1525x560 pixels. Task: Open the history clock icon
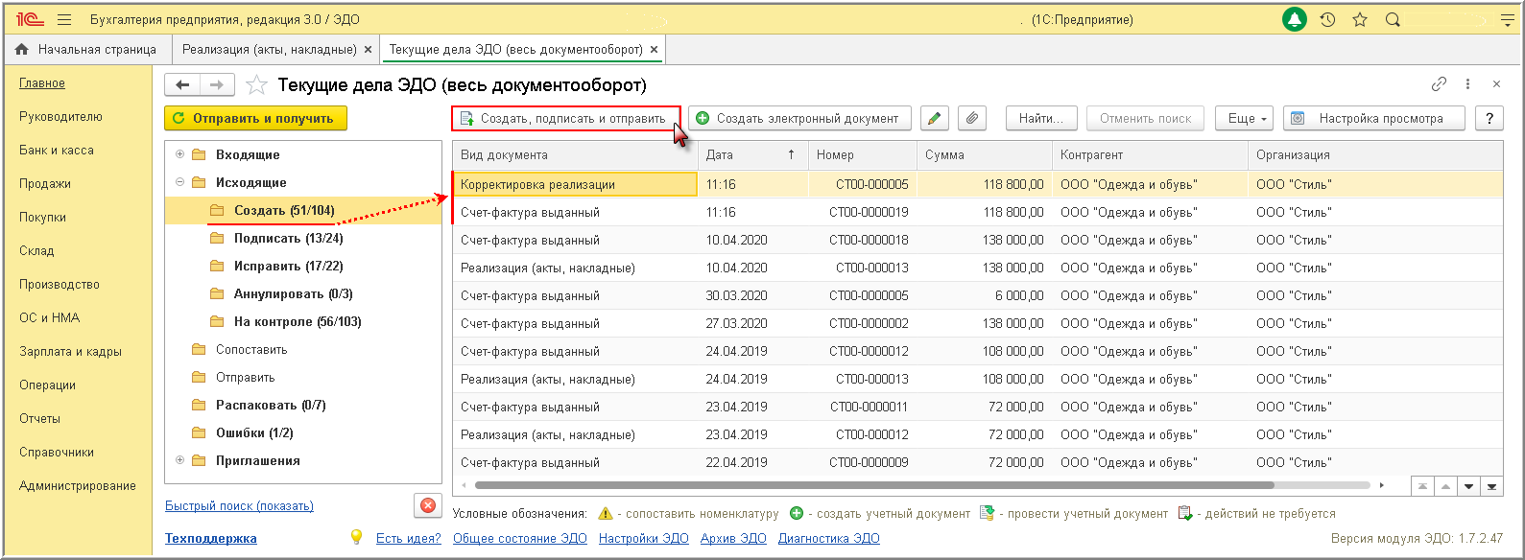tap(1327, 19)
